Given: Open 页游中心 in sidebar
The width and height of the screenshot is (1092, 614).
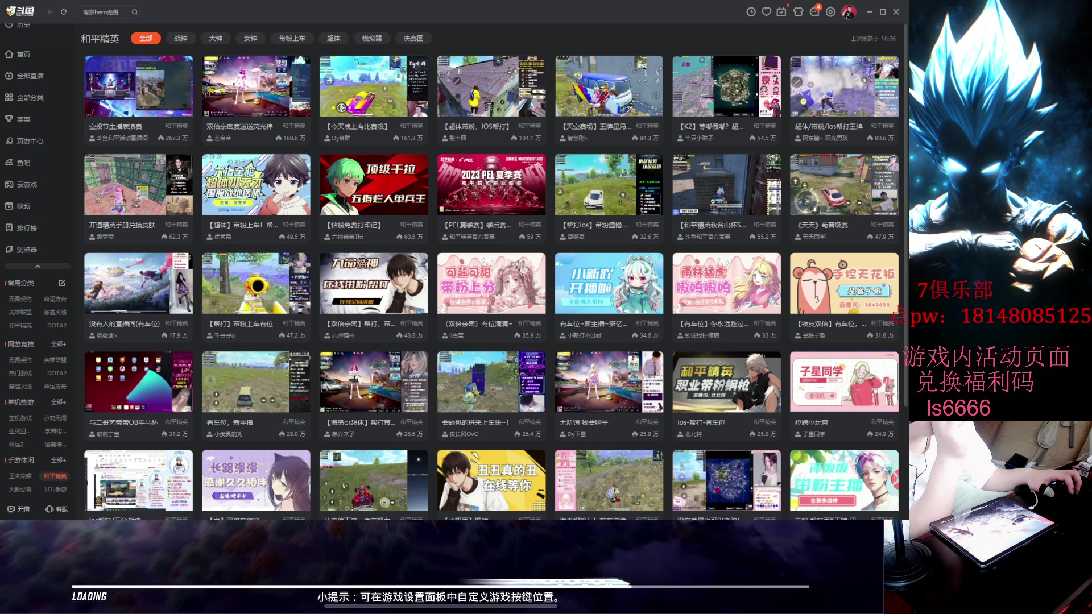Looking at the screenshot, I should [x=24, y=141].
